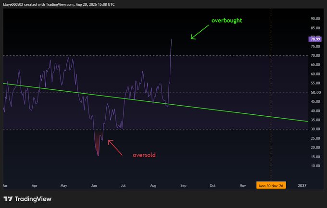Click the Sep label on time axis

(x=183, y=185)
